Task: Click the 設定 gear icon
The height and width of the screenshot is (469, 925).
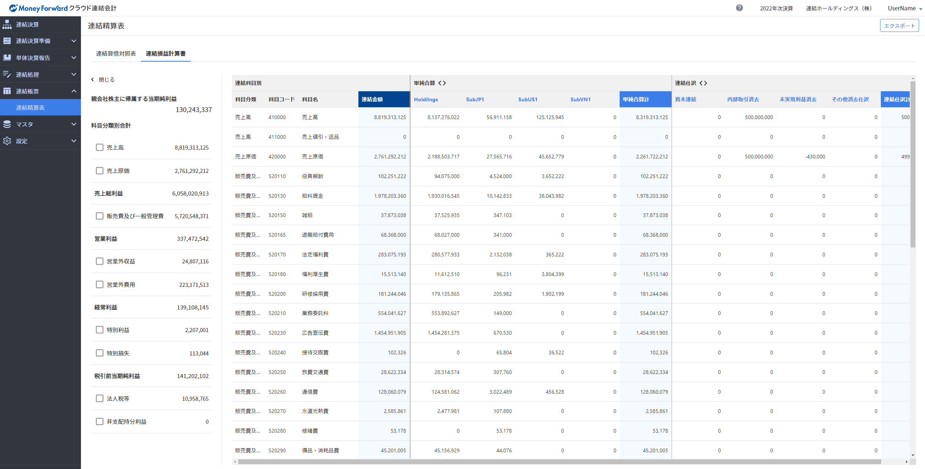Action: pos(7,141)
